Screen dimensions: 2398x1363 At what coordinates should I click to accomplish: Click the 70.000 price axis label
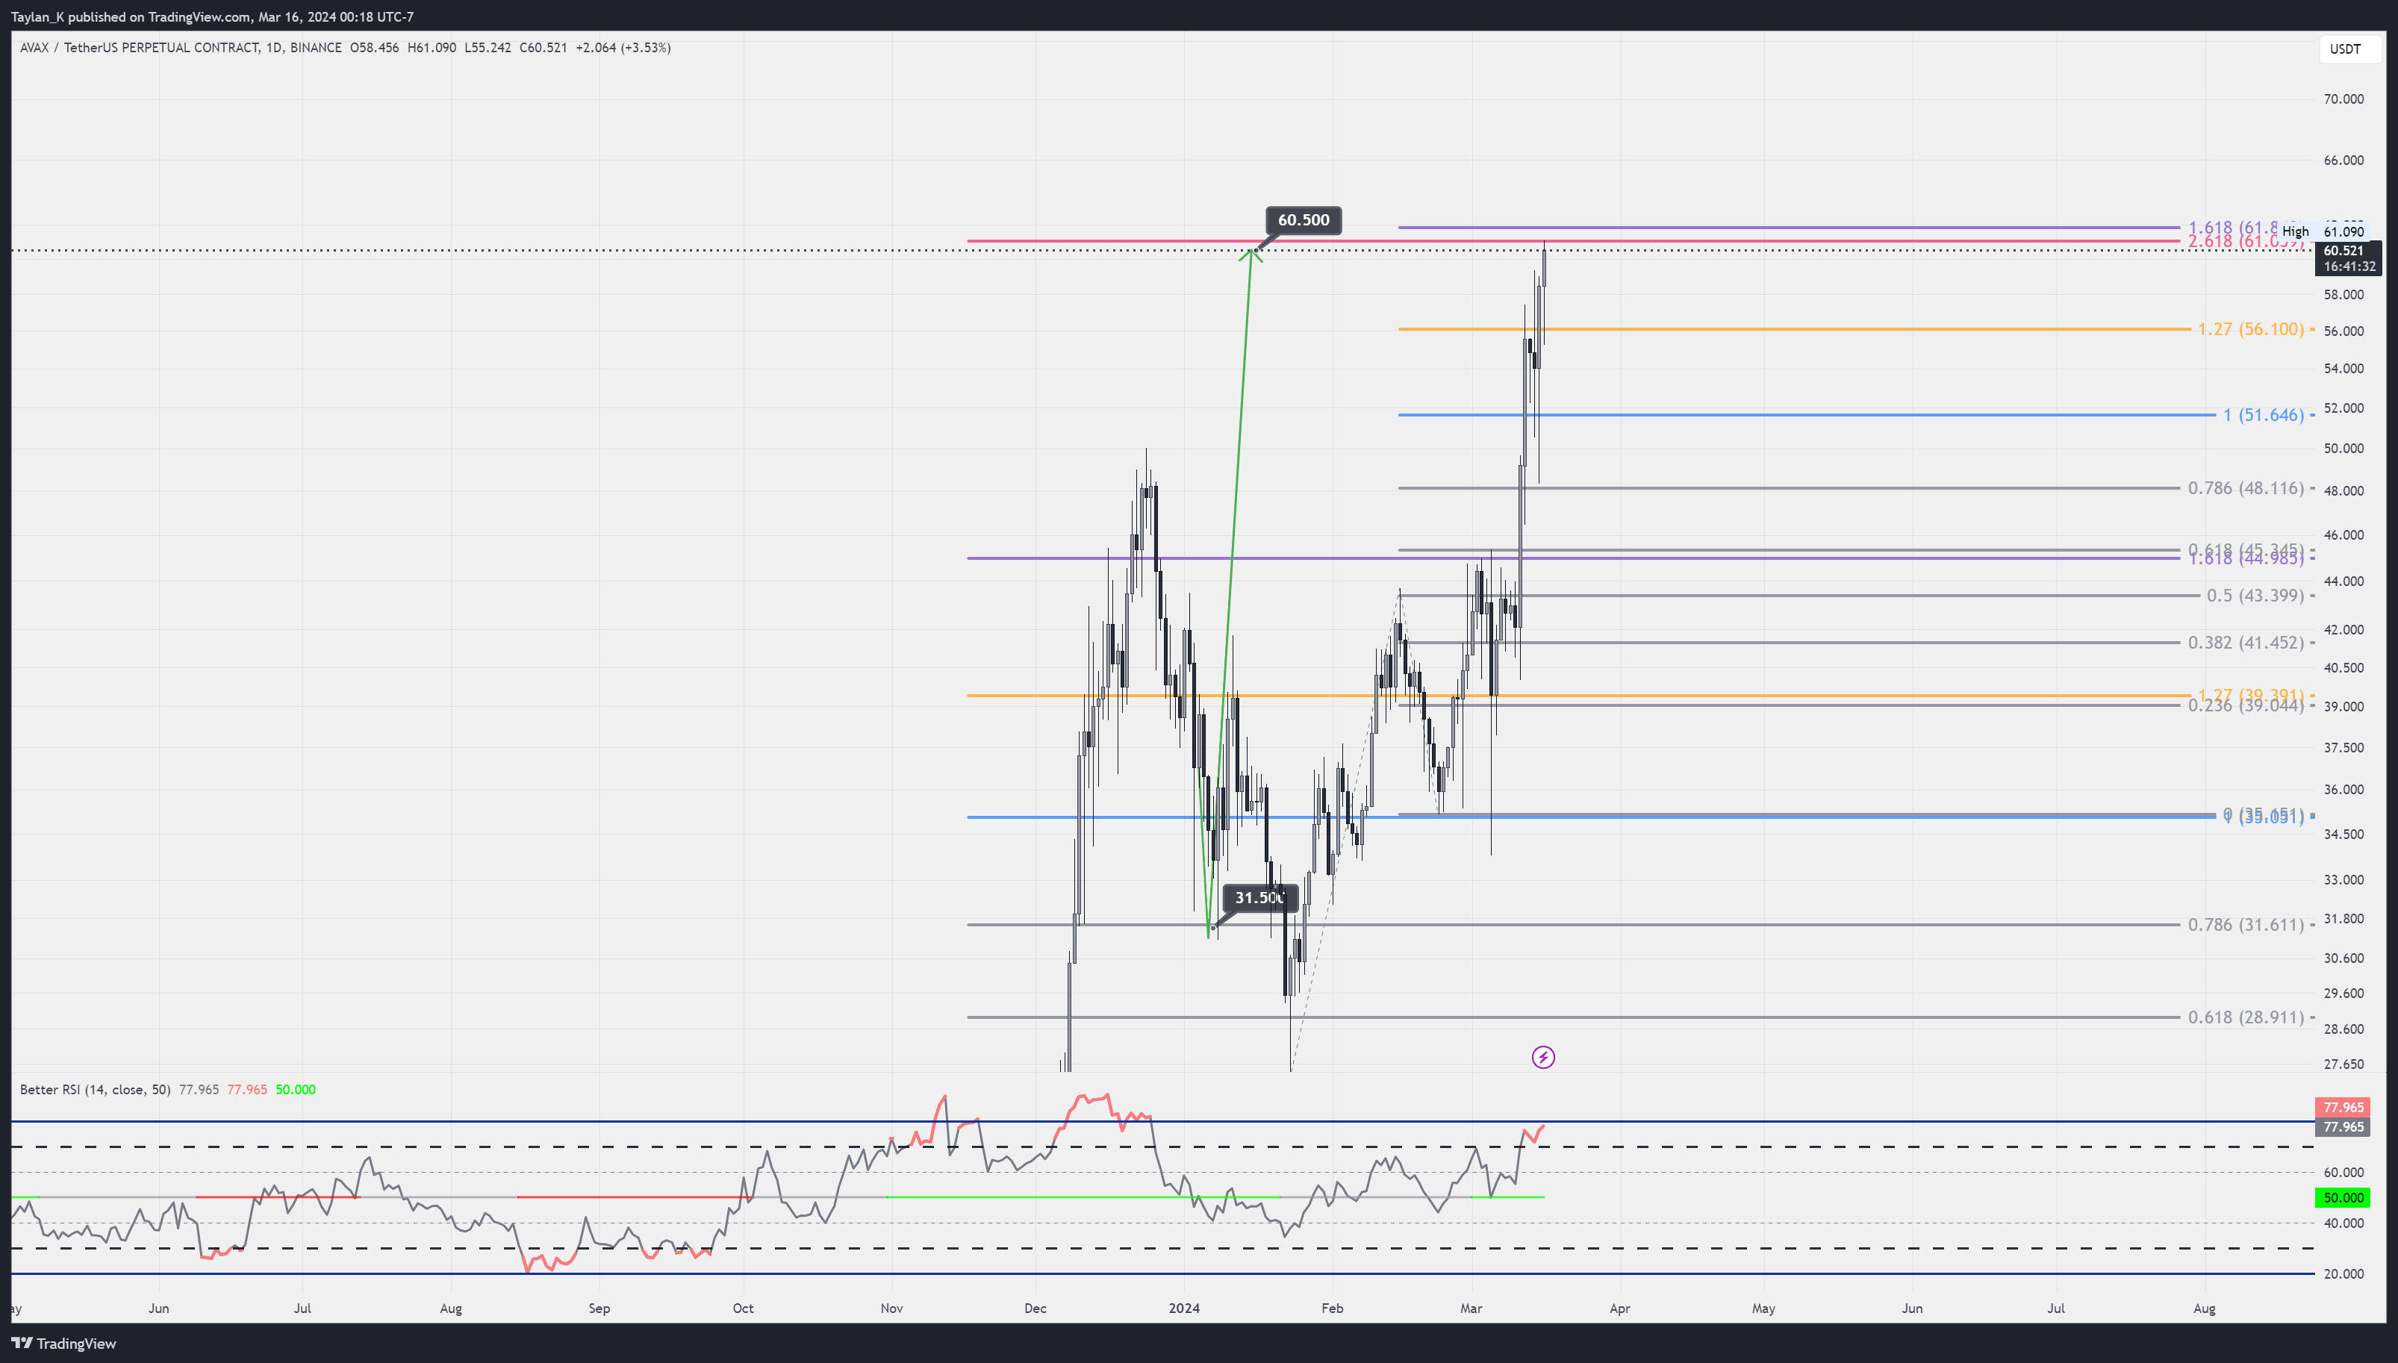pyautogui.click(x=2343, y=99)
